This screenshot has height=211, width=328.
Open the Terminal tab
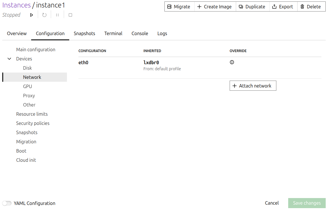pyautogui.click(x=113, y=33)
